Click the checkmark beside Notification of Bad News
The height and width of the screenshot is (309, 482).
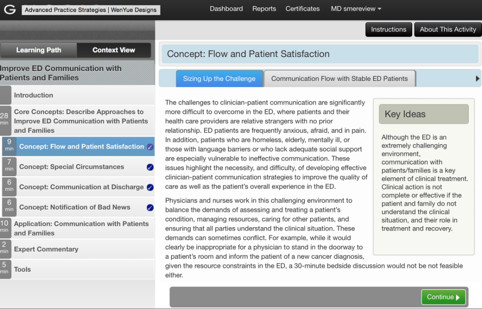click(x=150, y=207)
